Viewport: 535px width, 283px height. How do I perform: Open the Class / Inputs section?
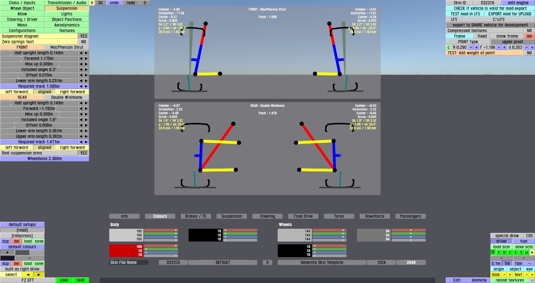point(22,3)
